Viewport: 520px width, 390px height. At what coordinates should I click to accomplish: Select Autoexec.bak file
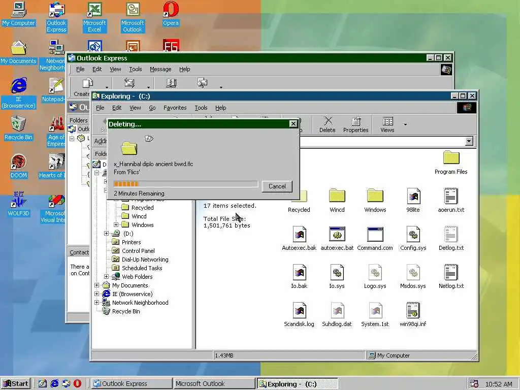pyautogui.click(x=299, y=239)
